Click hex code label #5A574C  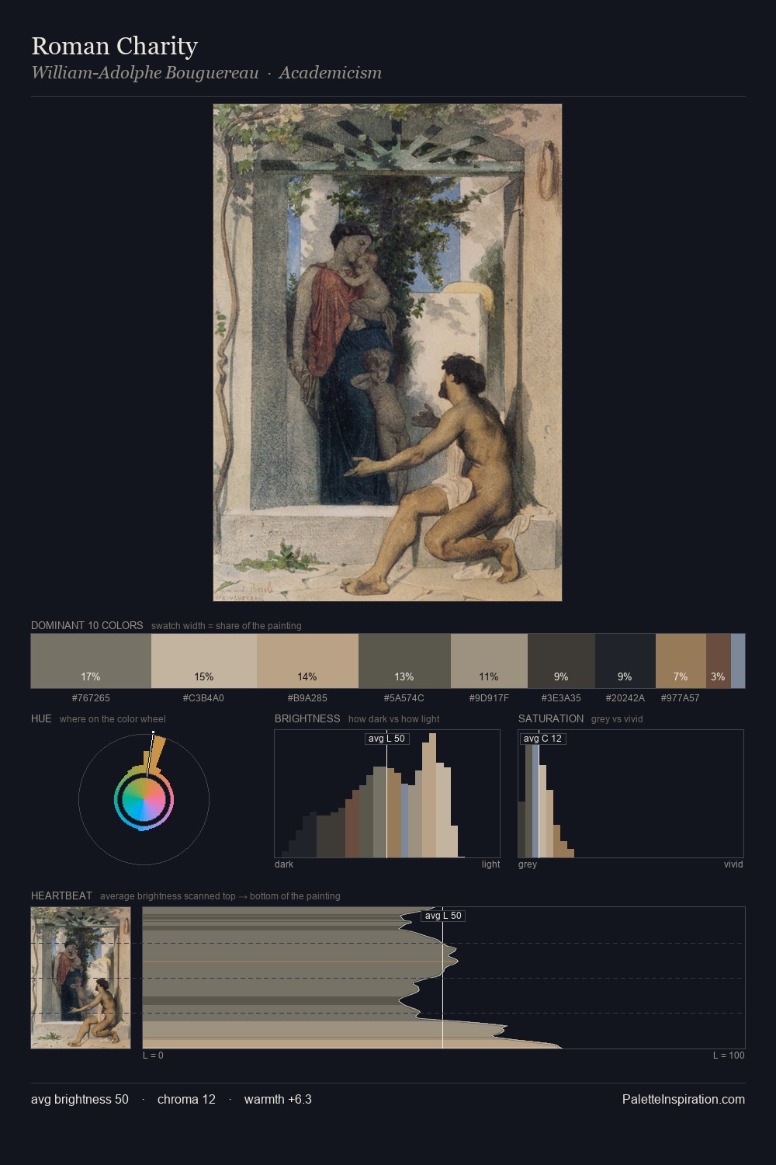coord(404,698)
